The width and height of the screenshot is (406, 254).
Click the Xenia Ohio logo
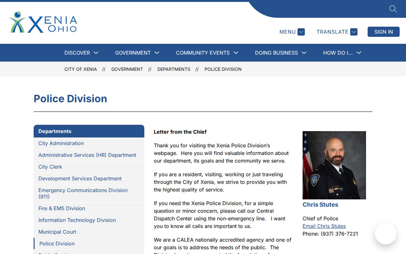coord(43,22)
